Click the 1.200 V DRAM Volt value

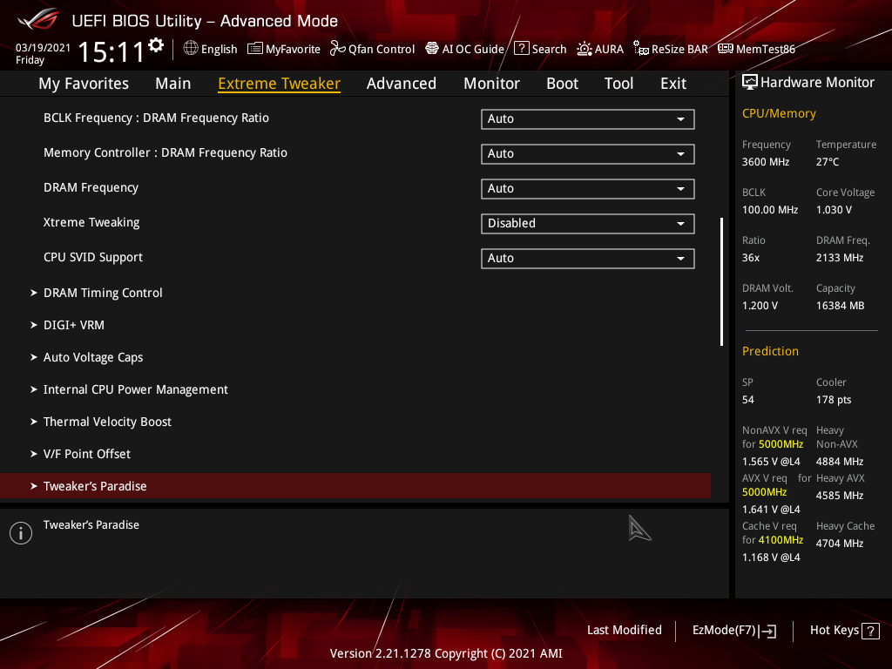760,306
